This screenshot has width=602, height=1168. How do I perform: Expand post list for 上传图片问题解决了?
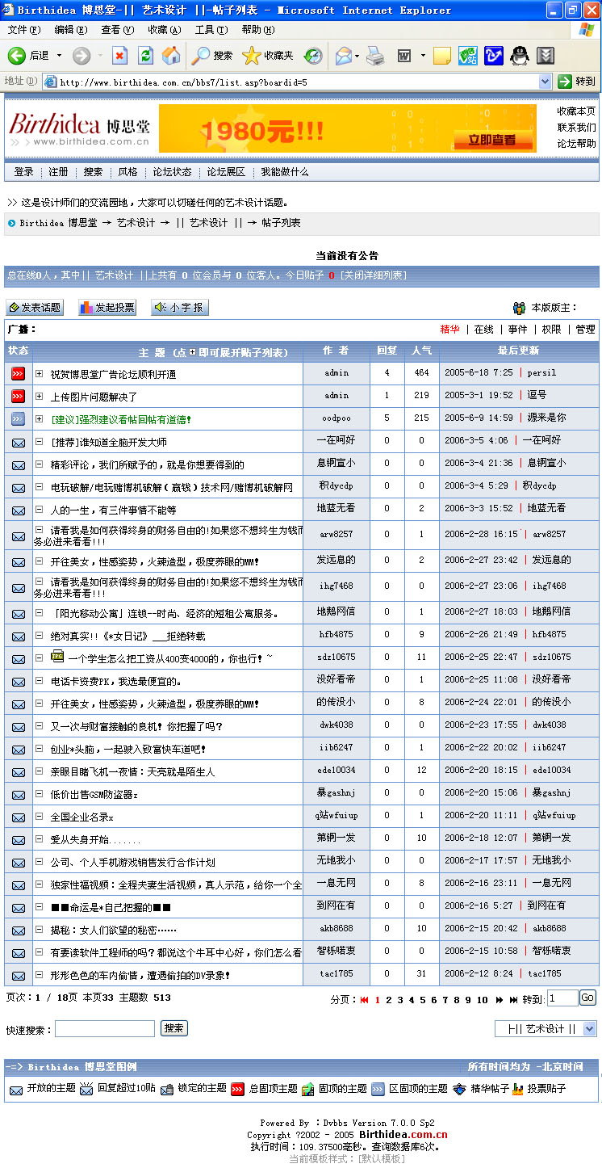(39, 396)
